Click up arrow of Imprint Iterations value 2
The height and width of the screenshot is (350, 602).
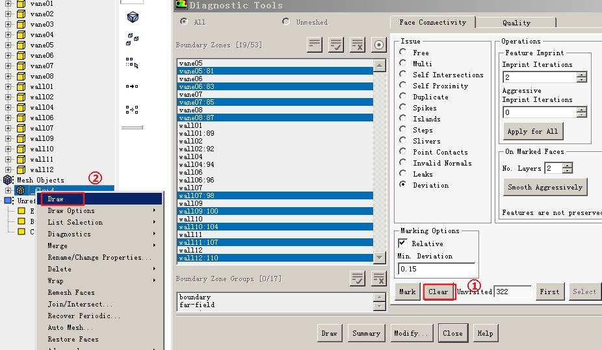582,75
